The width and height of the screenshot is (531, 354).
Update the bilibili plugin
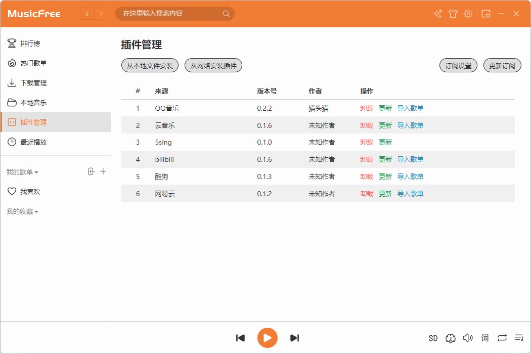click(385, 159)
